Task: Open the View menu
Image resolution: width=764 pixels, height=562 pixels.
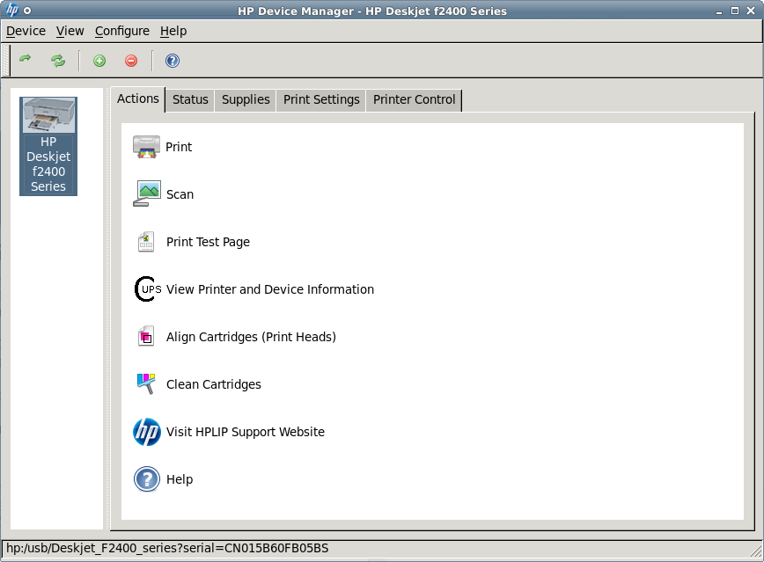Action: [x=70, y=31]
